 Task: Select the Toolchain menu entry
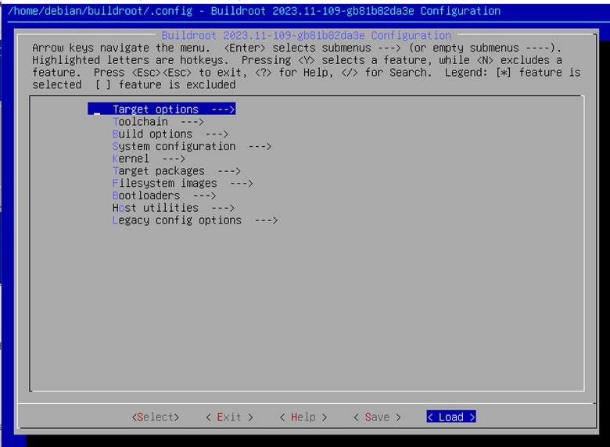[141, 122]
